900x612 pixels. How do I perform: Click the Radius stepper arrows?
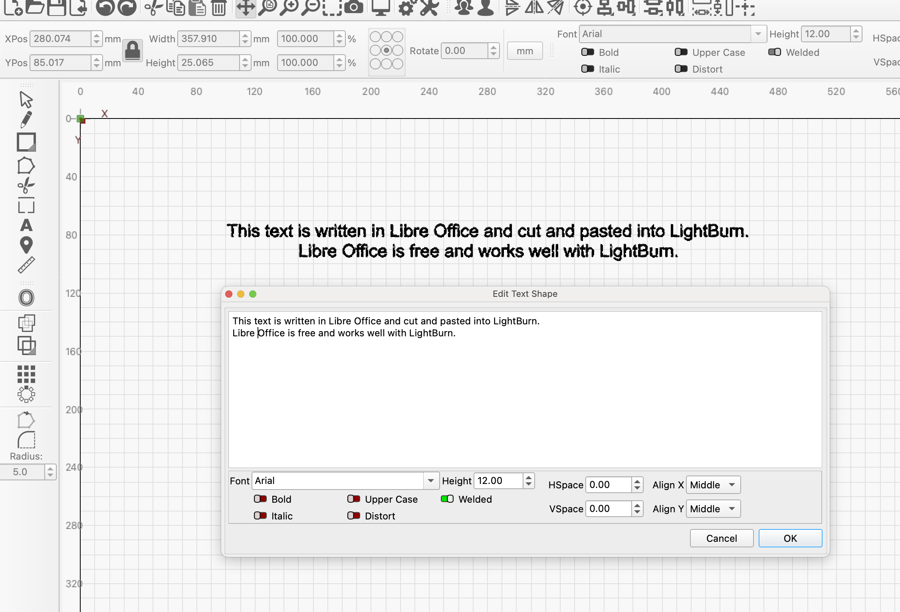[50, 472]
